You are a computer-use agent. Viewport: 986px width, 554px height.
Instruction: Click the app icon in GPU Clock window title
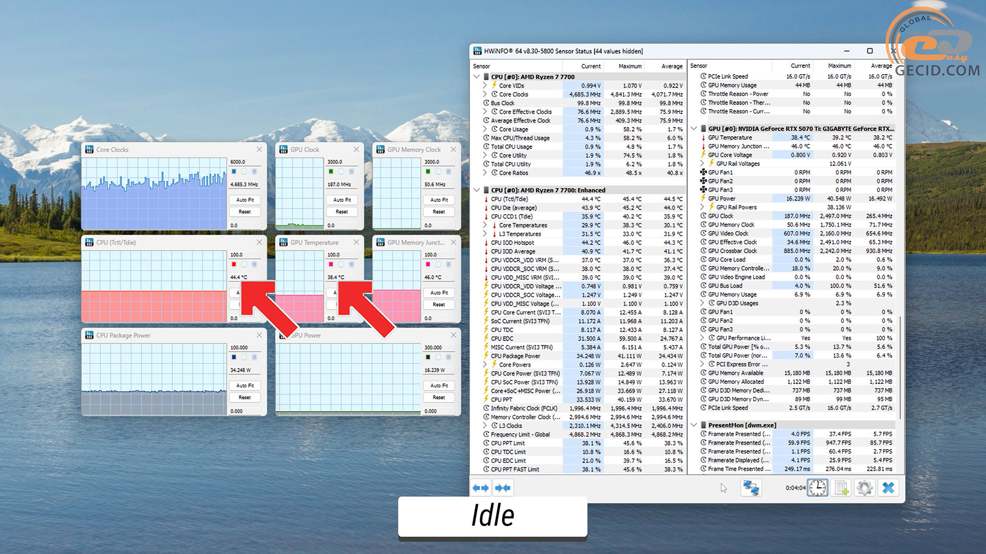point(283,149)
